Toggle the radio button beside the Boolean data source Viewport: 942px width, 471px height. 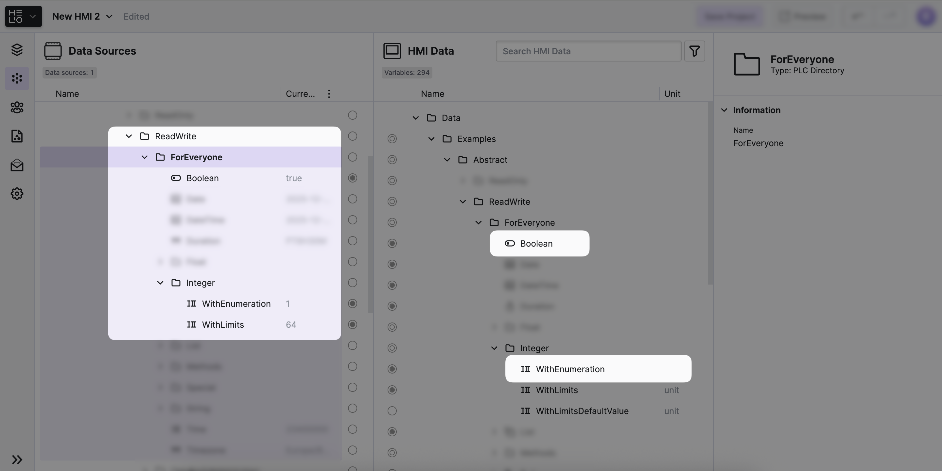pyautogui.click(x=352, y=178)
